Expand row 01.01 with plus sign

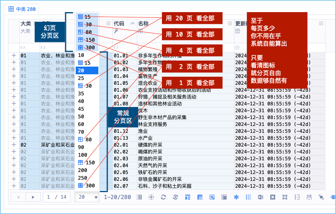14,55
